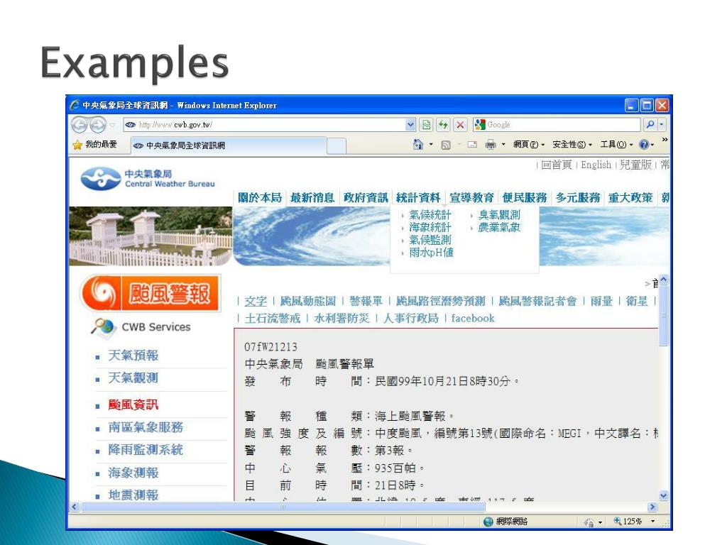727x545 pixels.
Task: Click the address bar URL field
Action: point(264,125)
